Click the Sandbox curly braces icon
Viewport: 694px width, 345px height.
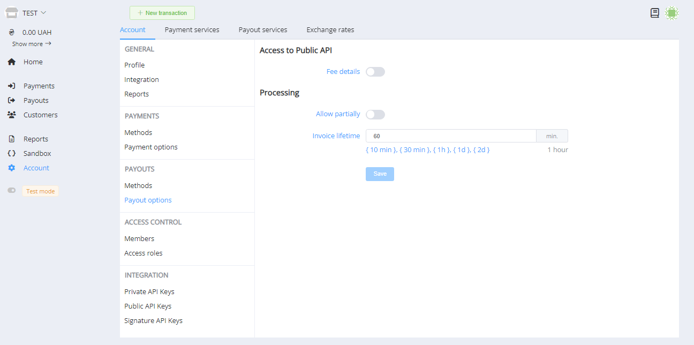pos(12,154)
